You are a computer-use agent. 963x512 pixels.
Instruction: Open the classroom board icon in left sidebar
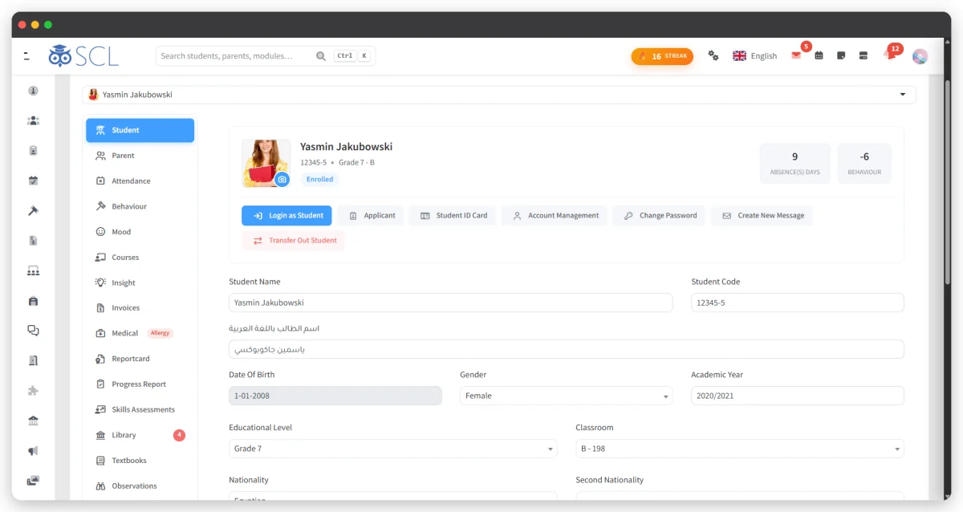[x=33, y=270]
